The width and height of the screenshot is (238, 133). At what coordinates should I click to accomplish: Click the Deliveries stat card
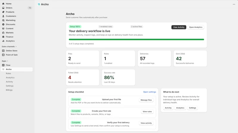(x=154, y=59)
